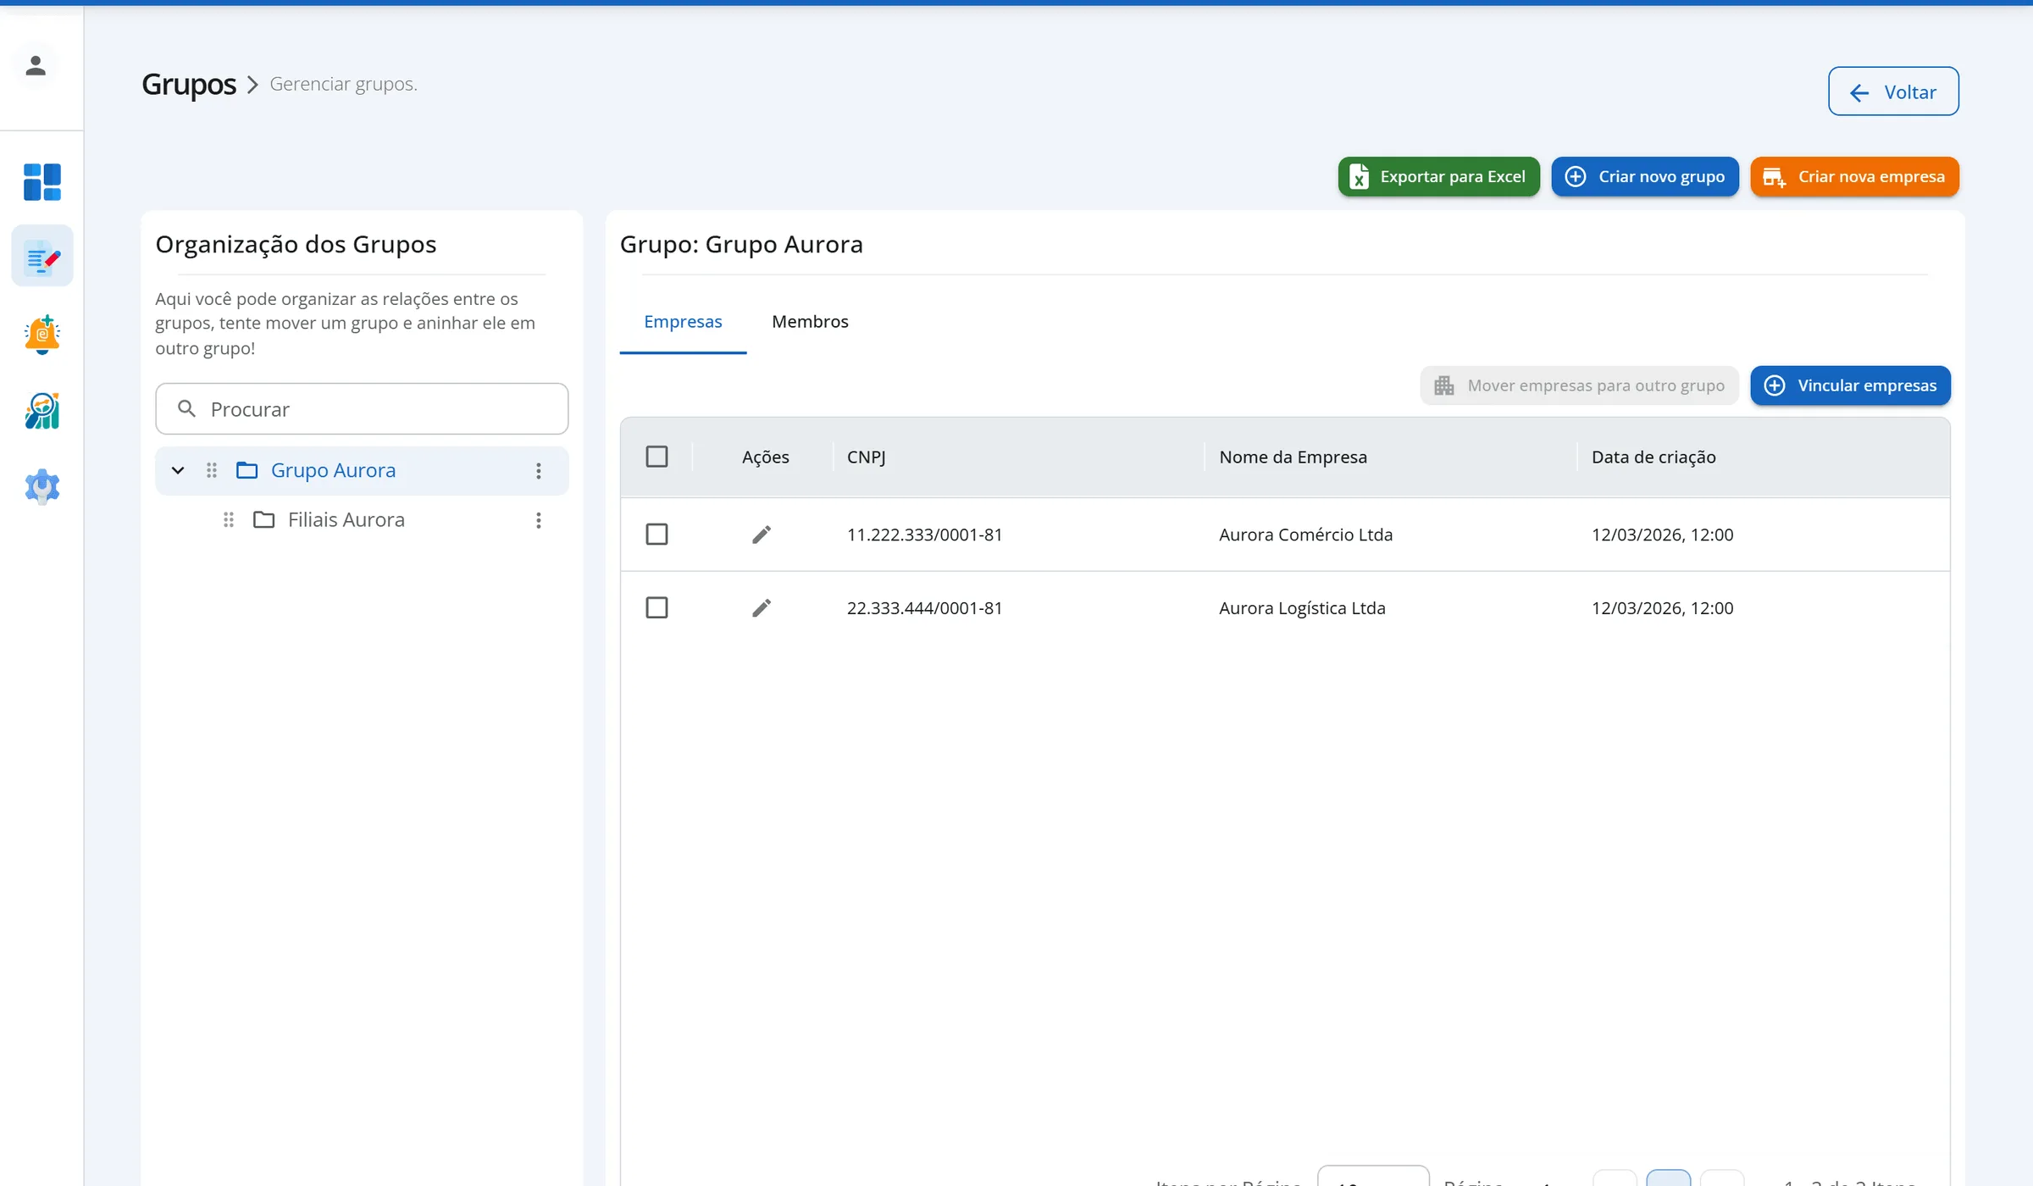
Task: Switch to the Empresas tab
Action: [683, 322]
